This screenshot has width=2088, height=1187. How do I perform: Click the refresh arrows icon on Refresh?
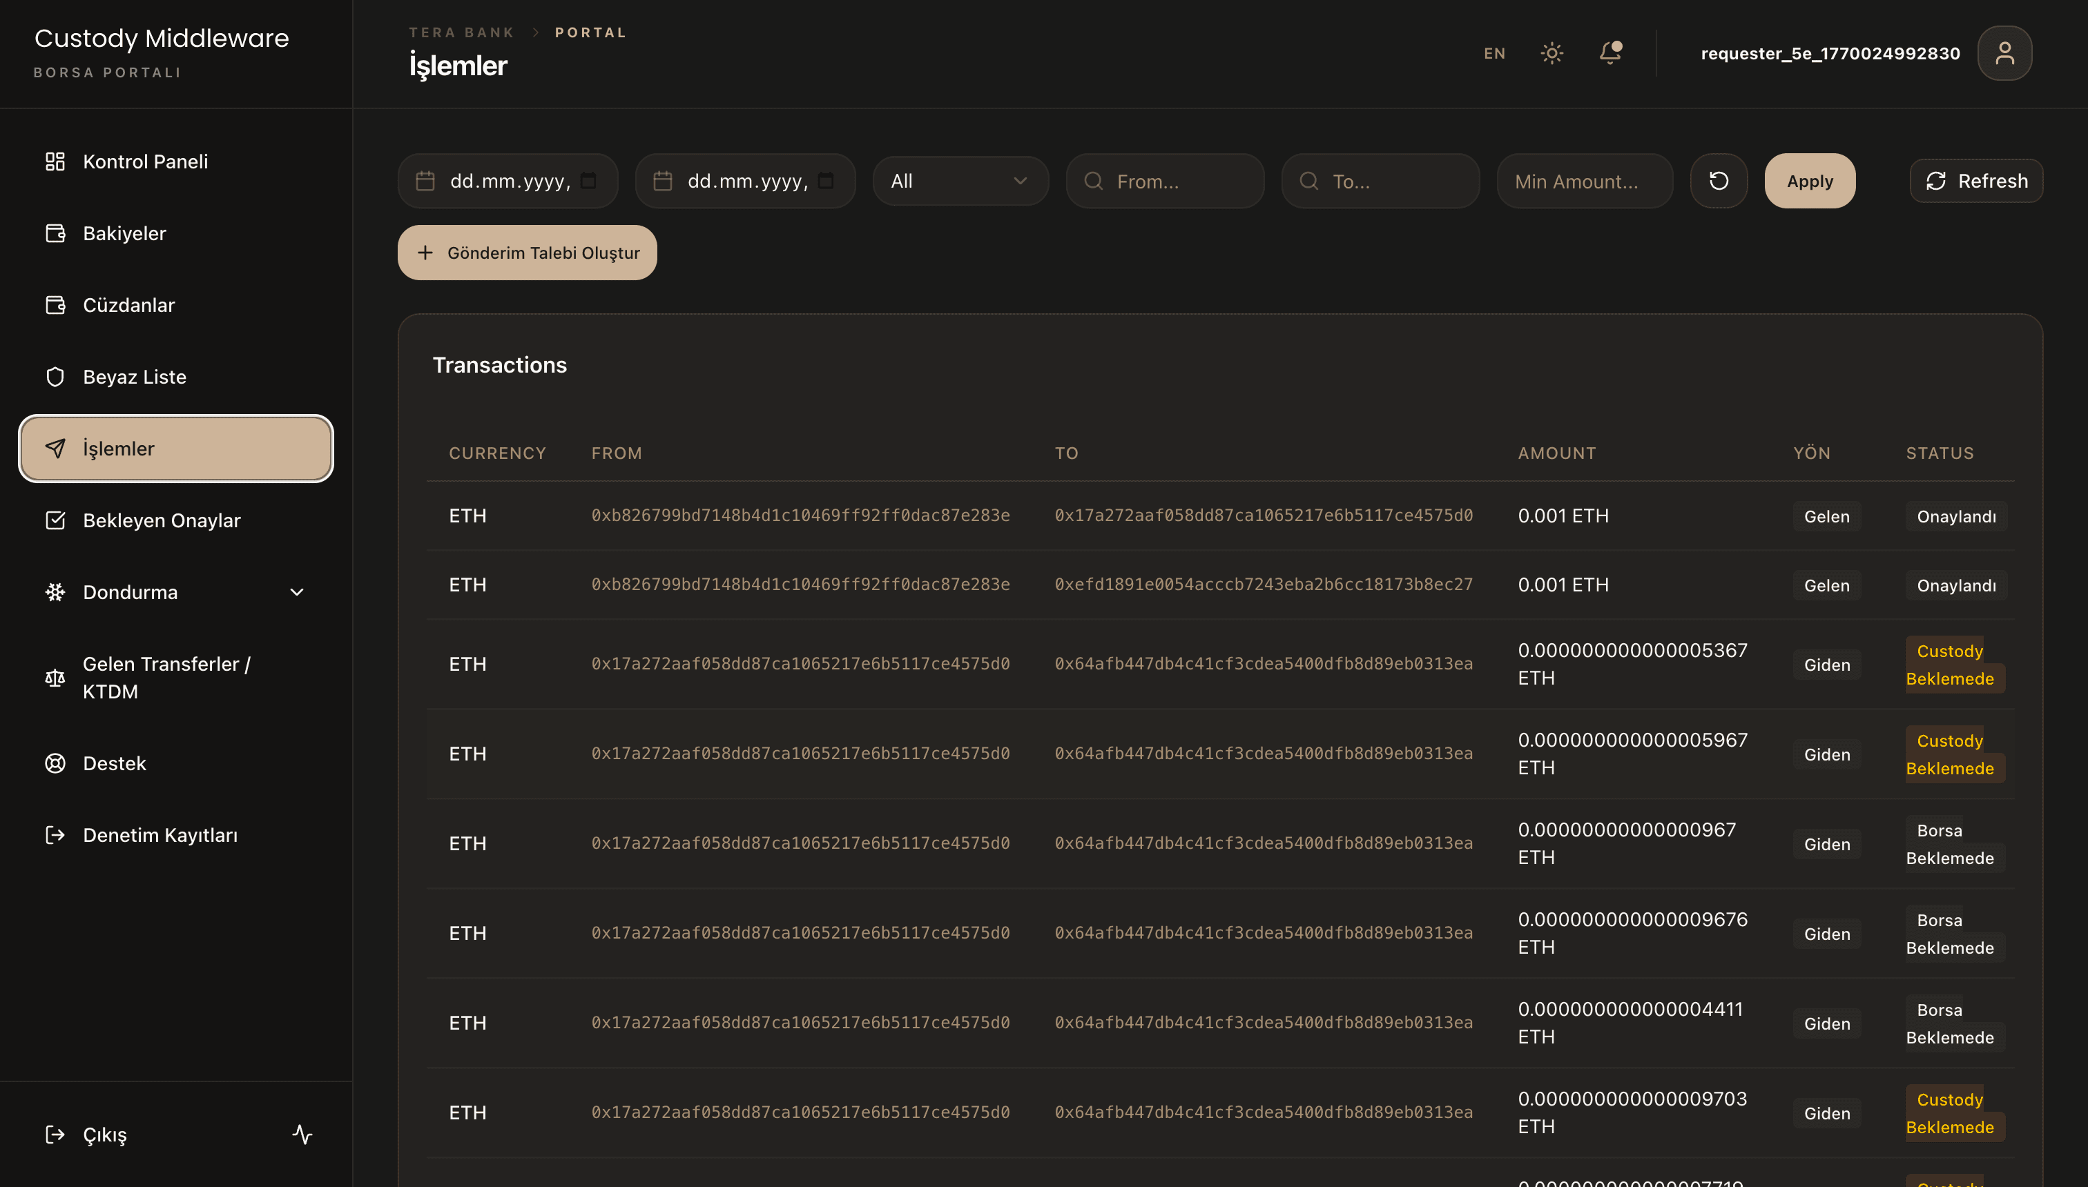(x=1935, y=181)
